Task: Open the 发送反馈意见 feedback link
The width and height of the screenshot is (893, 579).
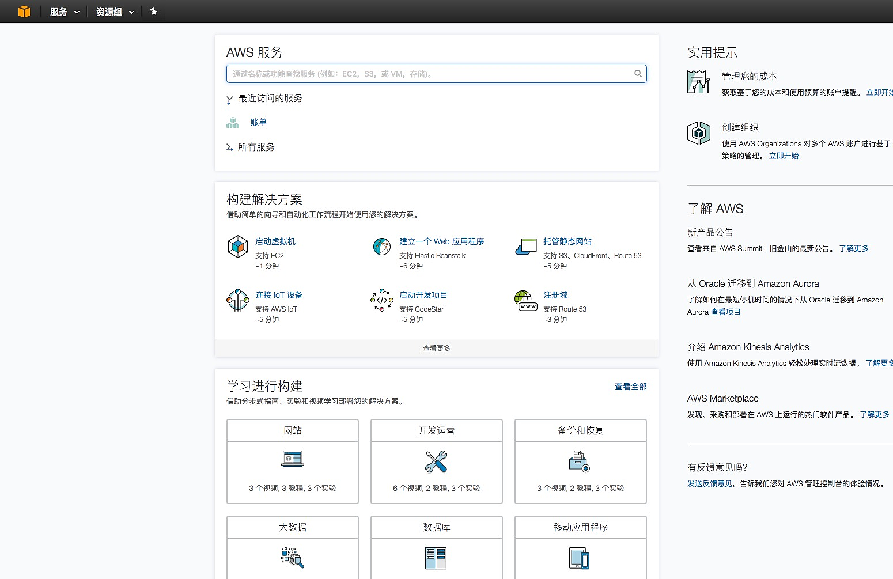Action: coord(709,483)
